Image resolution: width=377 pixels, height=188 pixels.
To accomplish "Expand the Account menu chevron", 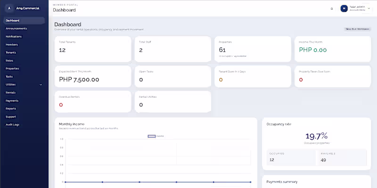I will pyautogui.click(x=369, y=8).
